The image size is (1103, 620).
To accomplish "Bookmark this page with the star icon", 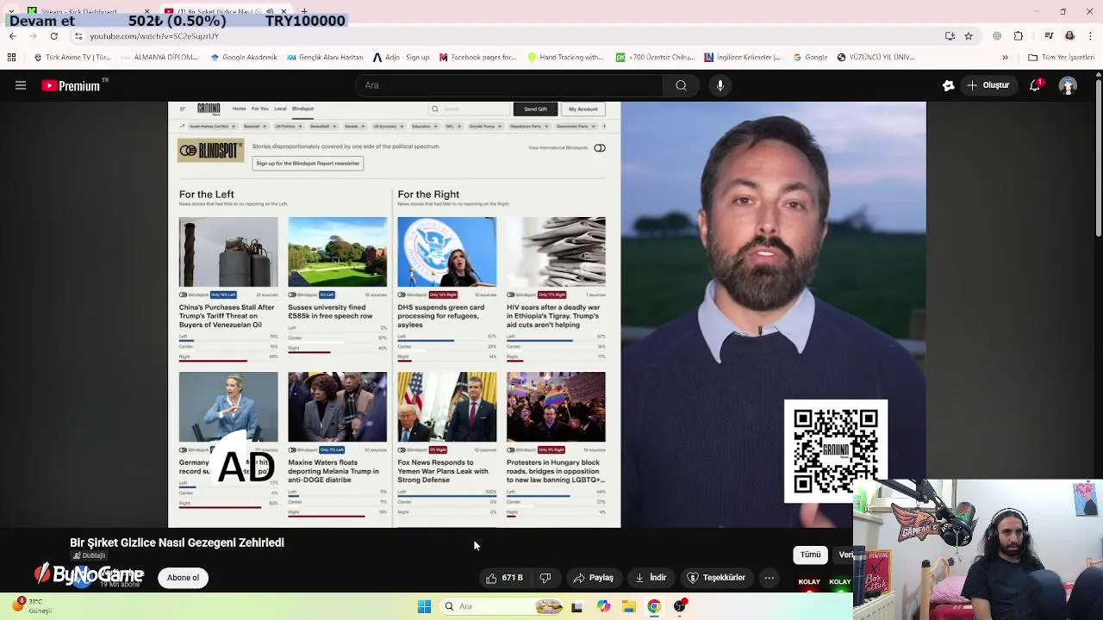I will coord(969,36).
